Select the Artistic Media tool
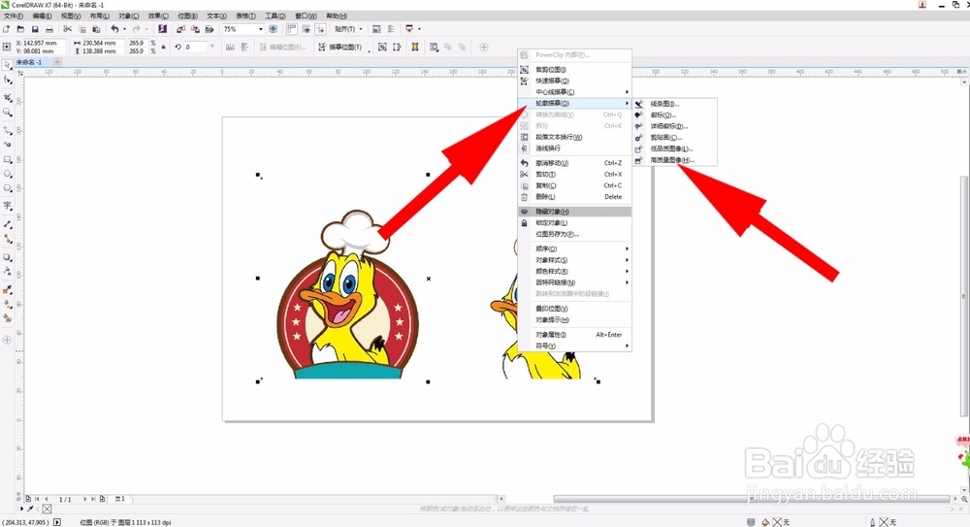 point(7,145)
